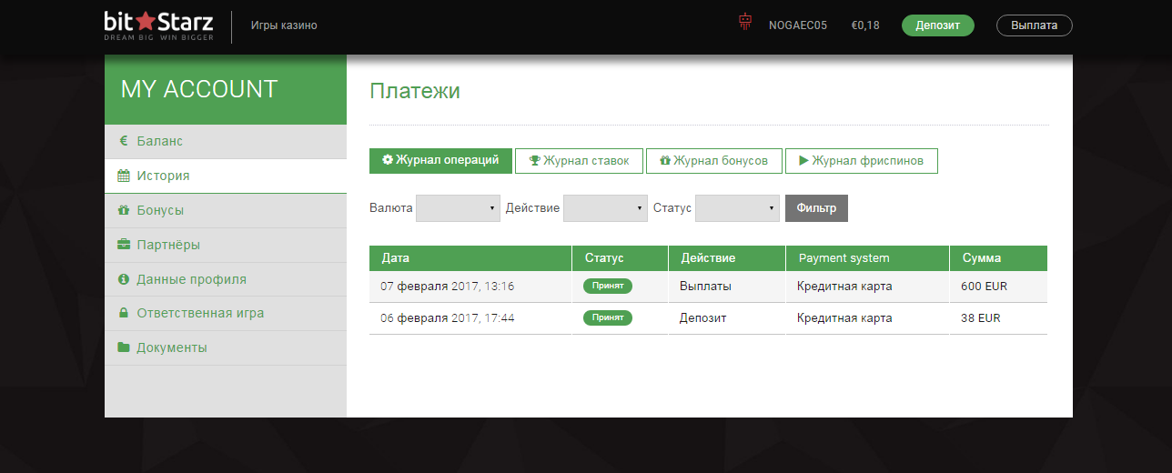Open the Действие dropdown

tap(605, 208)
